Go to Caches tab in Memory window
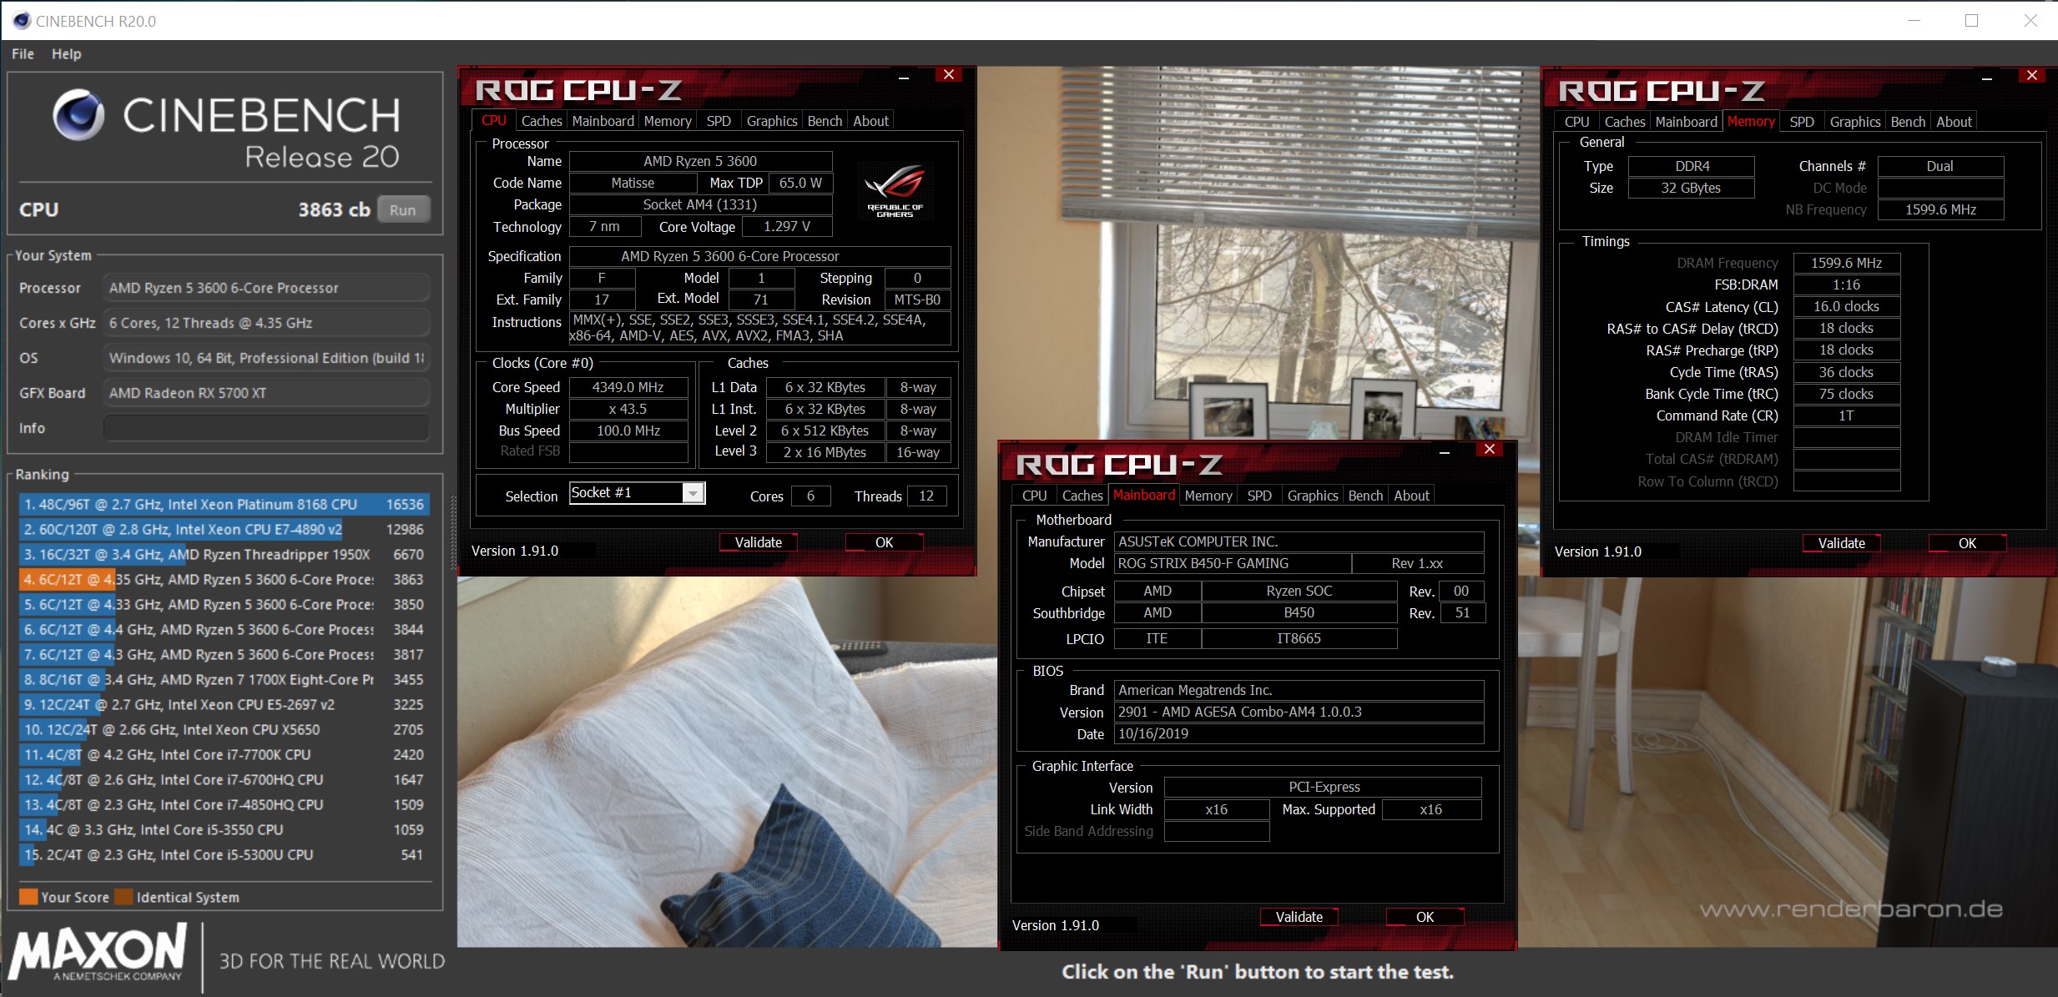2058x997 pixels. tap(1625, 122)
